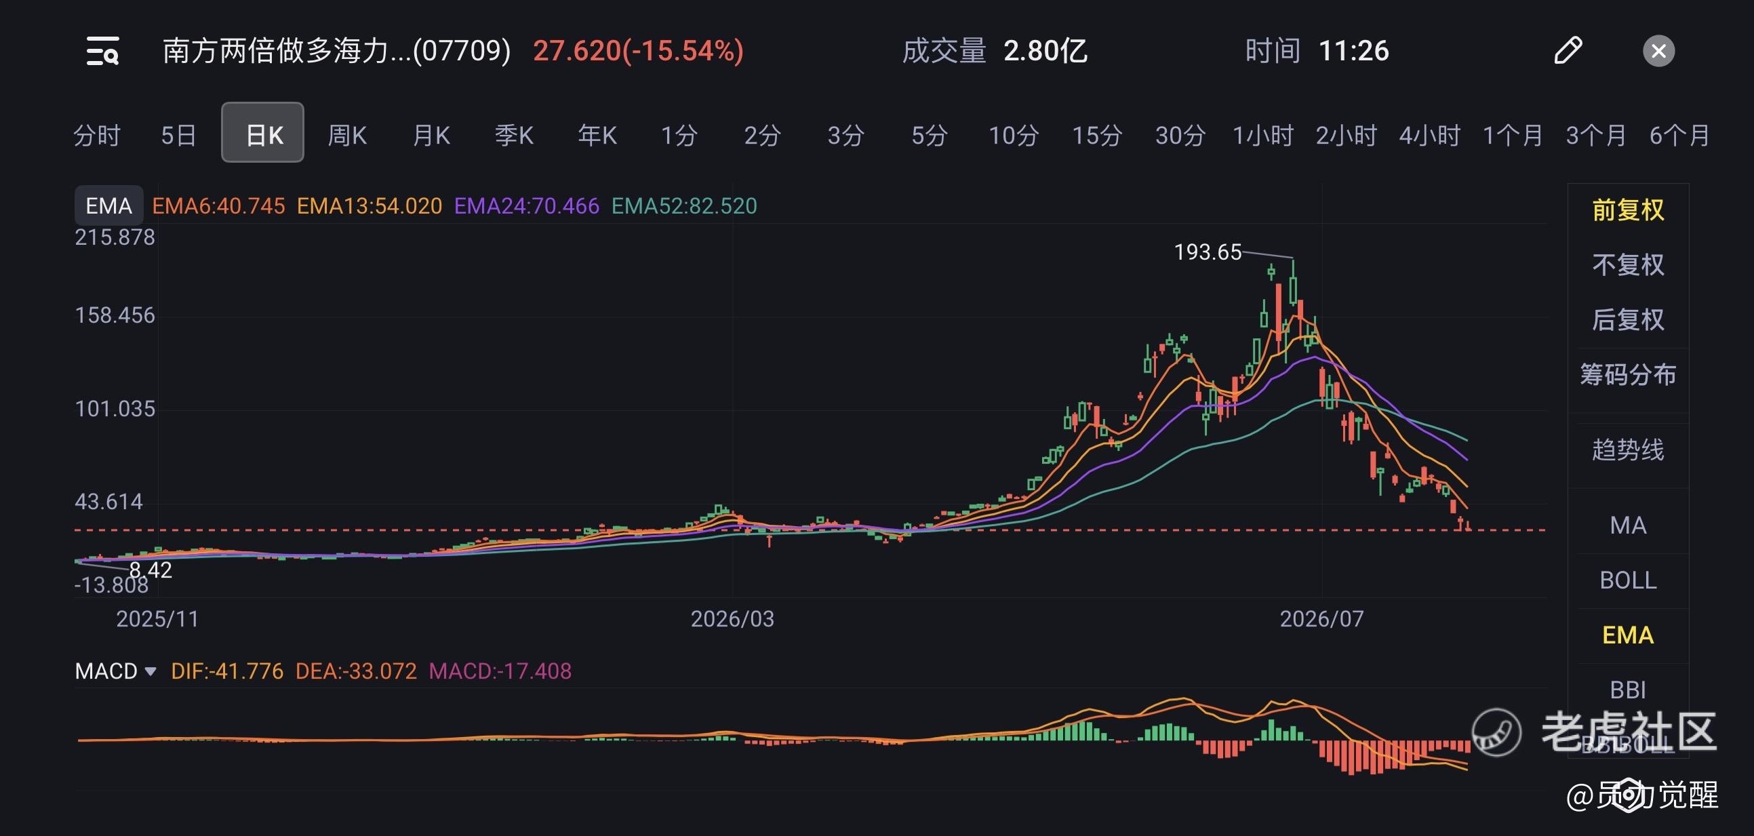This screenshot has height=836, width=1754.
Task: Click the 193.65 high price label
Action: pos(1208,253)
